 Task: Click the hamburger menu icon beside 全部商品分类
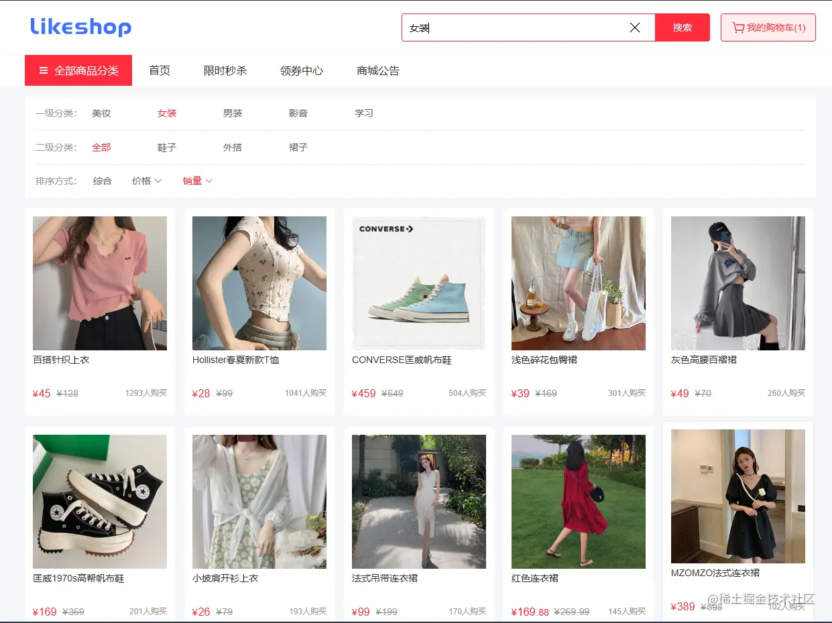44,70
